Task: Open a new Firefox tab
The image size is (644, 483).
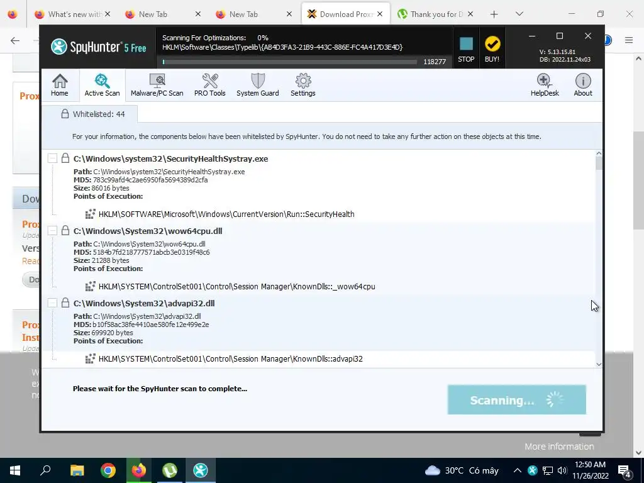Action: pos(494,14)
